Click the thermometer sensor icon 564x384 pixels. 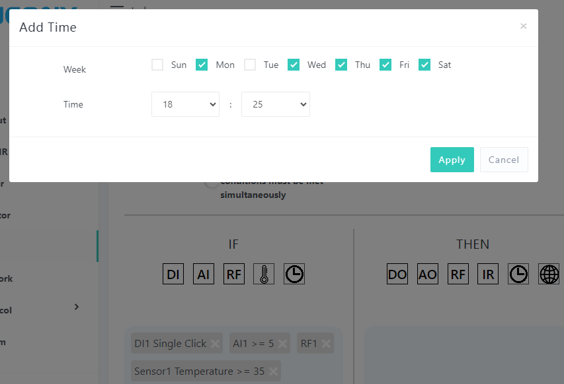click(x=264, y=274)
